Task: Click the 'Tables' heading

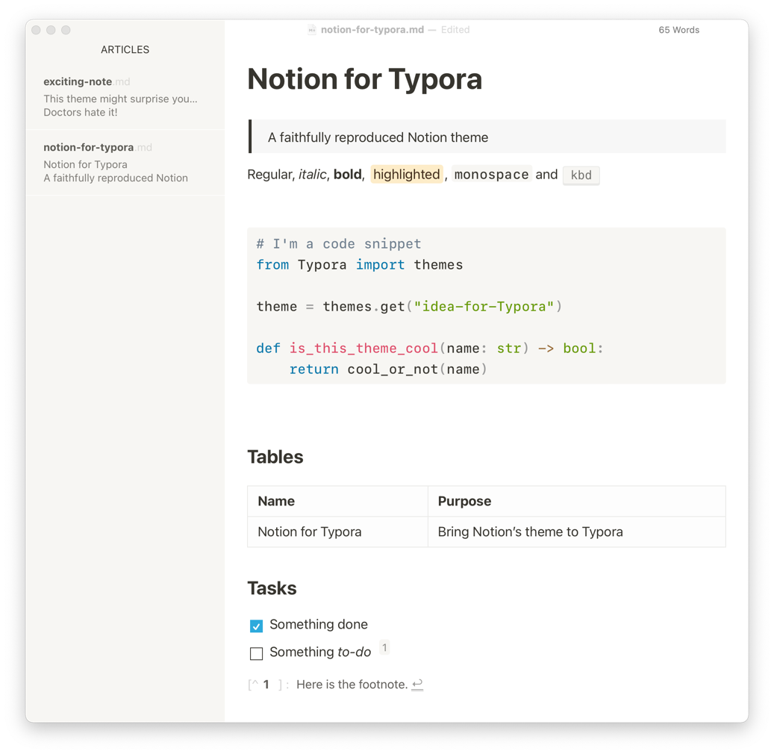Action: pos(275,457)
